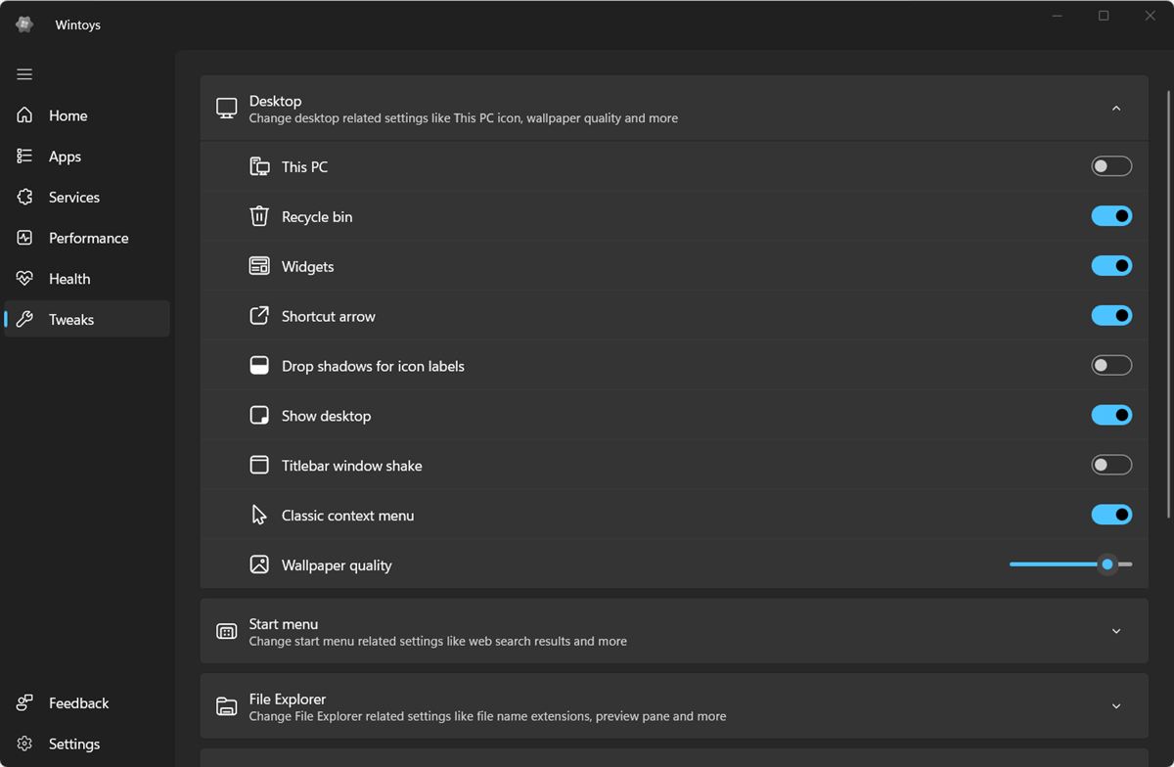
Task: Click the 'This PC' label
Action: coord(304,167)
